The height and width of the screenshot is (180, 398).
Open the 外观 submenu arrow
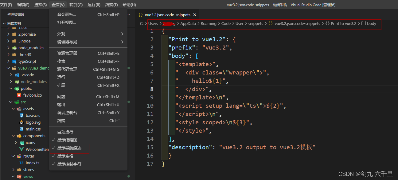coord(122,34)
